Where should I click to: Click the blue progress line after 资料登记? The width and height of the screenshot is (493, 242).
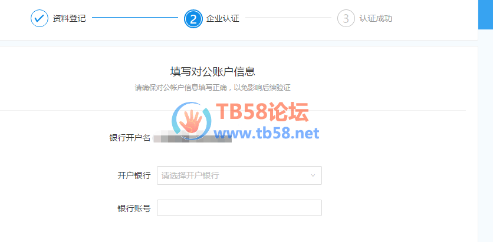tap(135, 17)
